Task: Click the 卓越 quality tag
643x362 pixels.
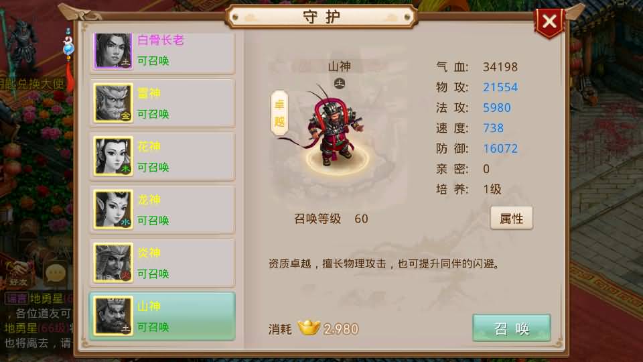Action: (279, 113)
